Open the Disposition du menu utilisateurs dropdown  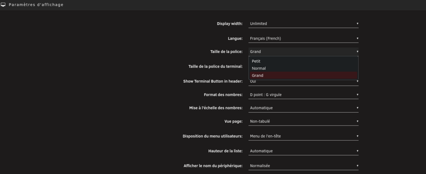pyautogui.click(x=303, y=136)
